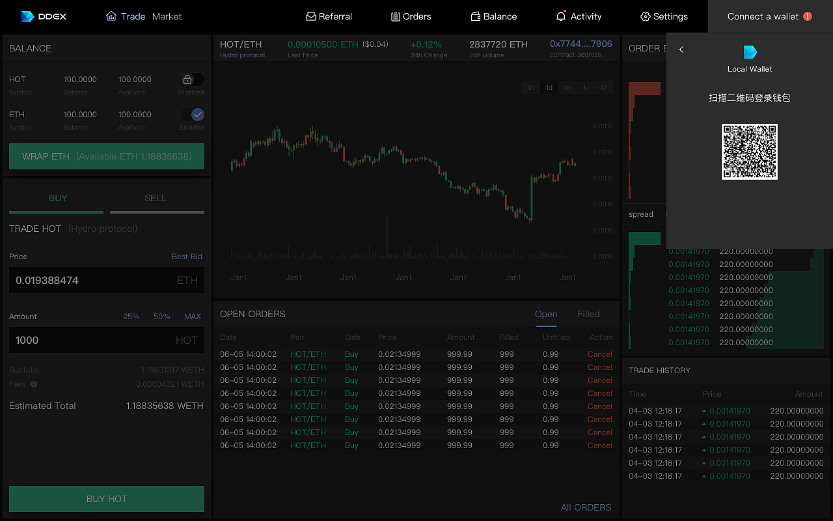833x521 pixels.
Task: Click the contract address 0x7744....7906
Action: (x=581, y=44)
